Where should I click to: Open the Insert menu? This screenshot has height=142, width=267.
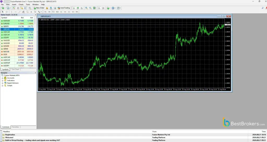[14, 4]
